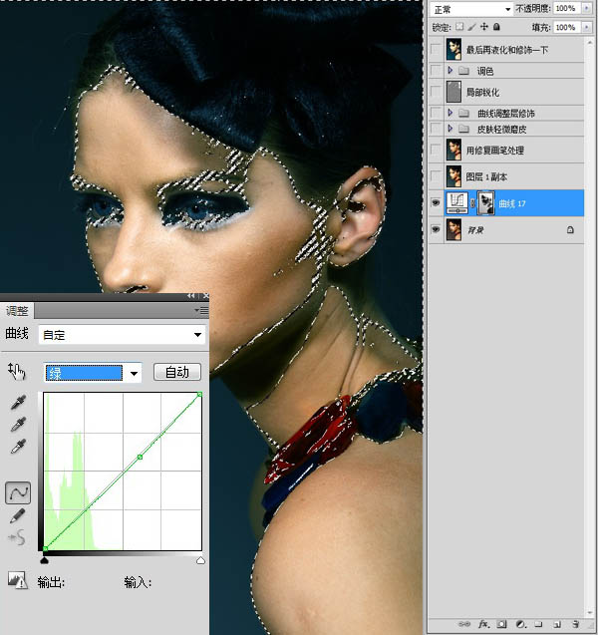Select the 局部锐化 layer thumbnail
598x635 pixels.
click(x=453, y=92)
